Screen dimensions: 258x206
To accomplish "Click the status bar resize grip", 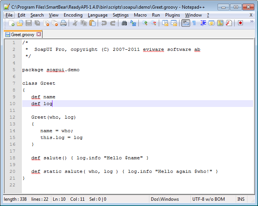I will [x=253, y=200].
